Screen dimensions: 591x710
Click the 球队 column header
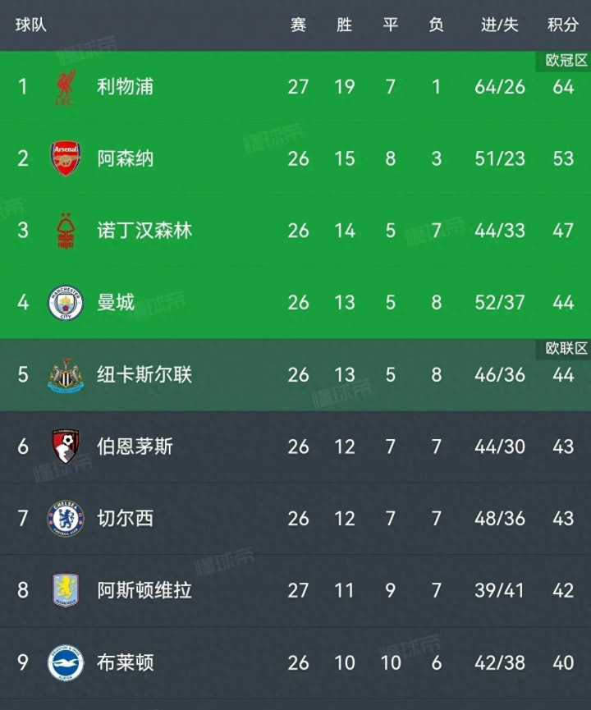[x=31, y=25]
